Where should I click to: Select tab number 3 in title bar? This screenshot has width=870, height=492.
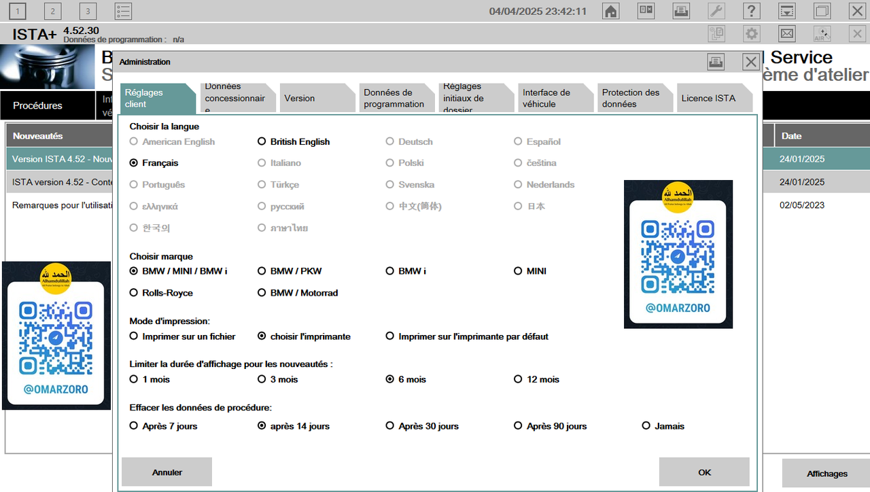[88, 11]
